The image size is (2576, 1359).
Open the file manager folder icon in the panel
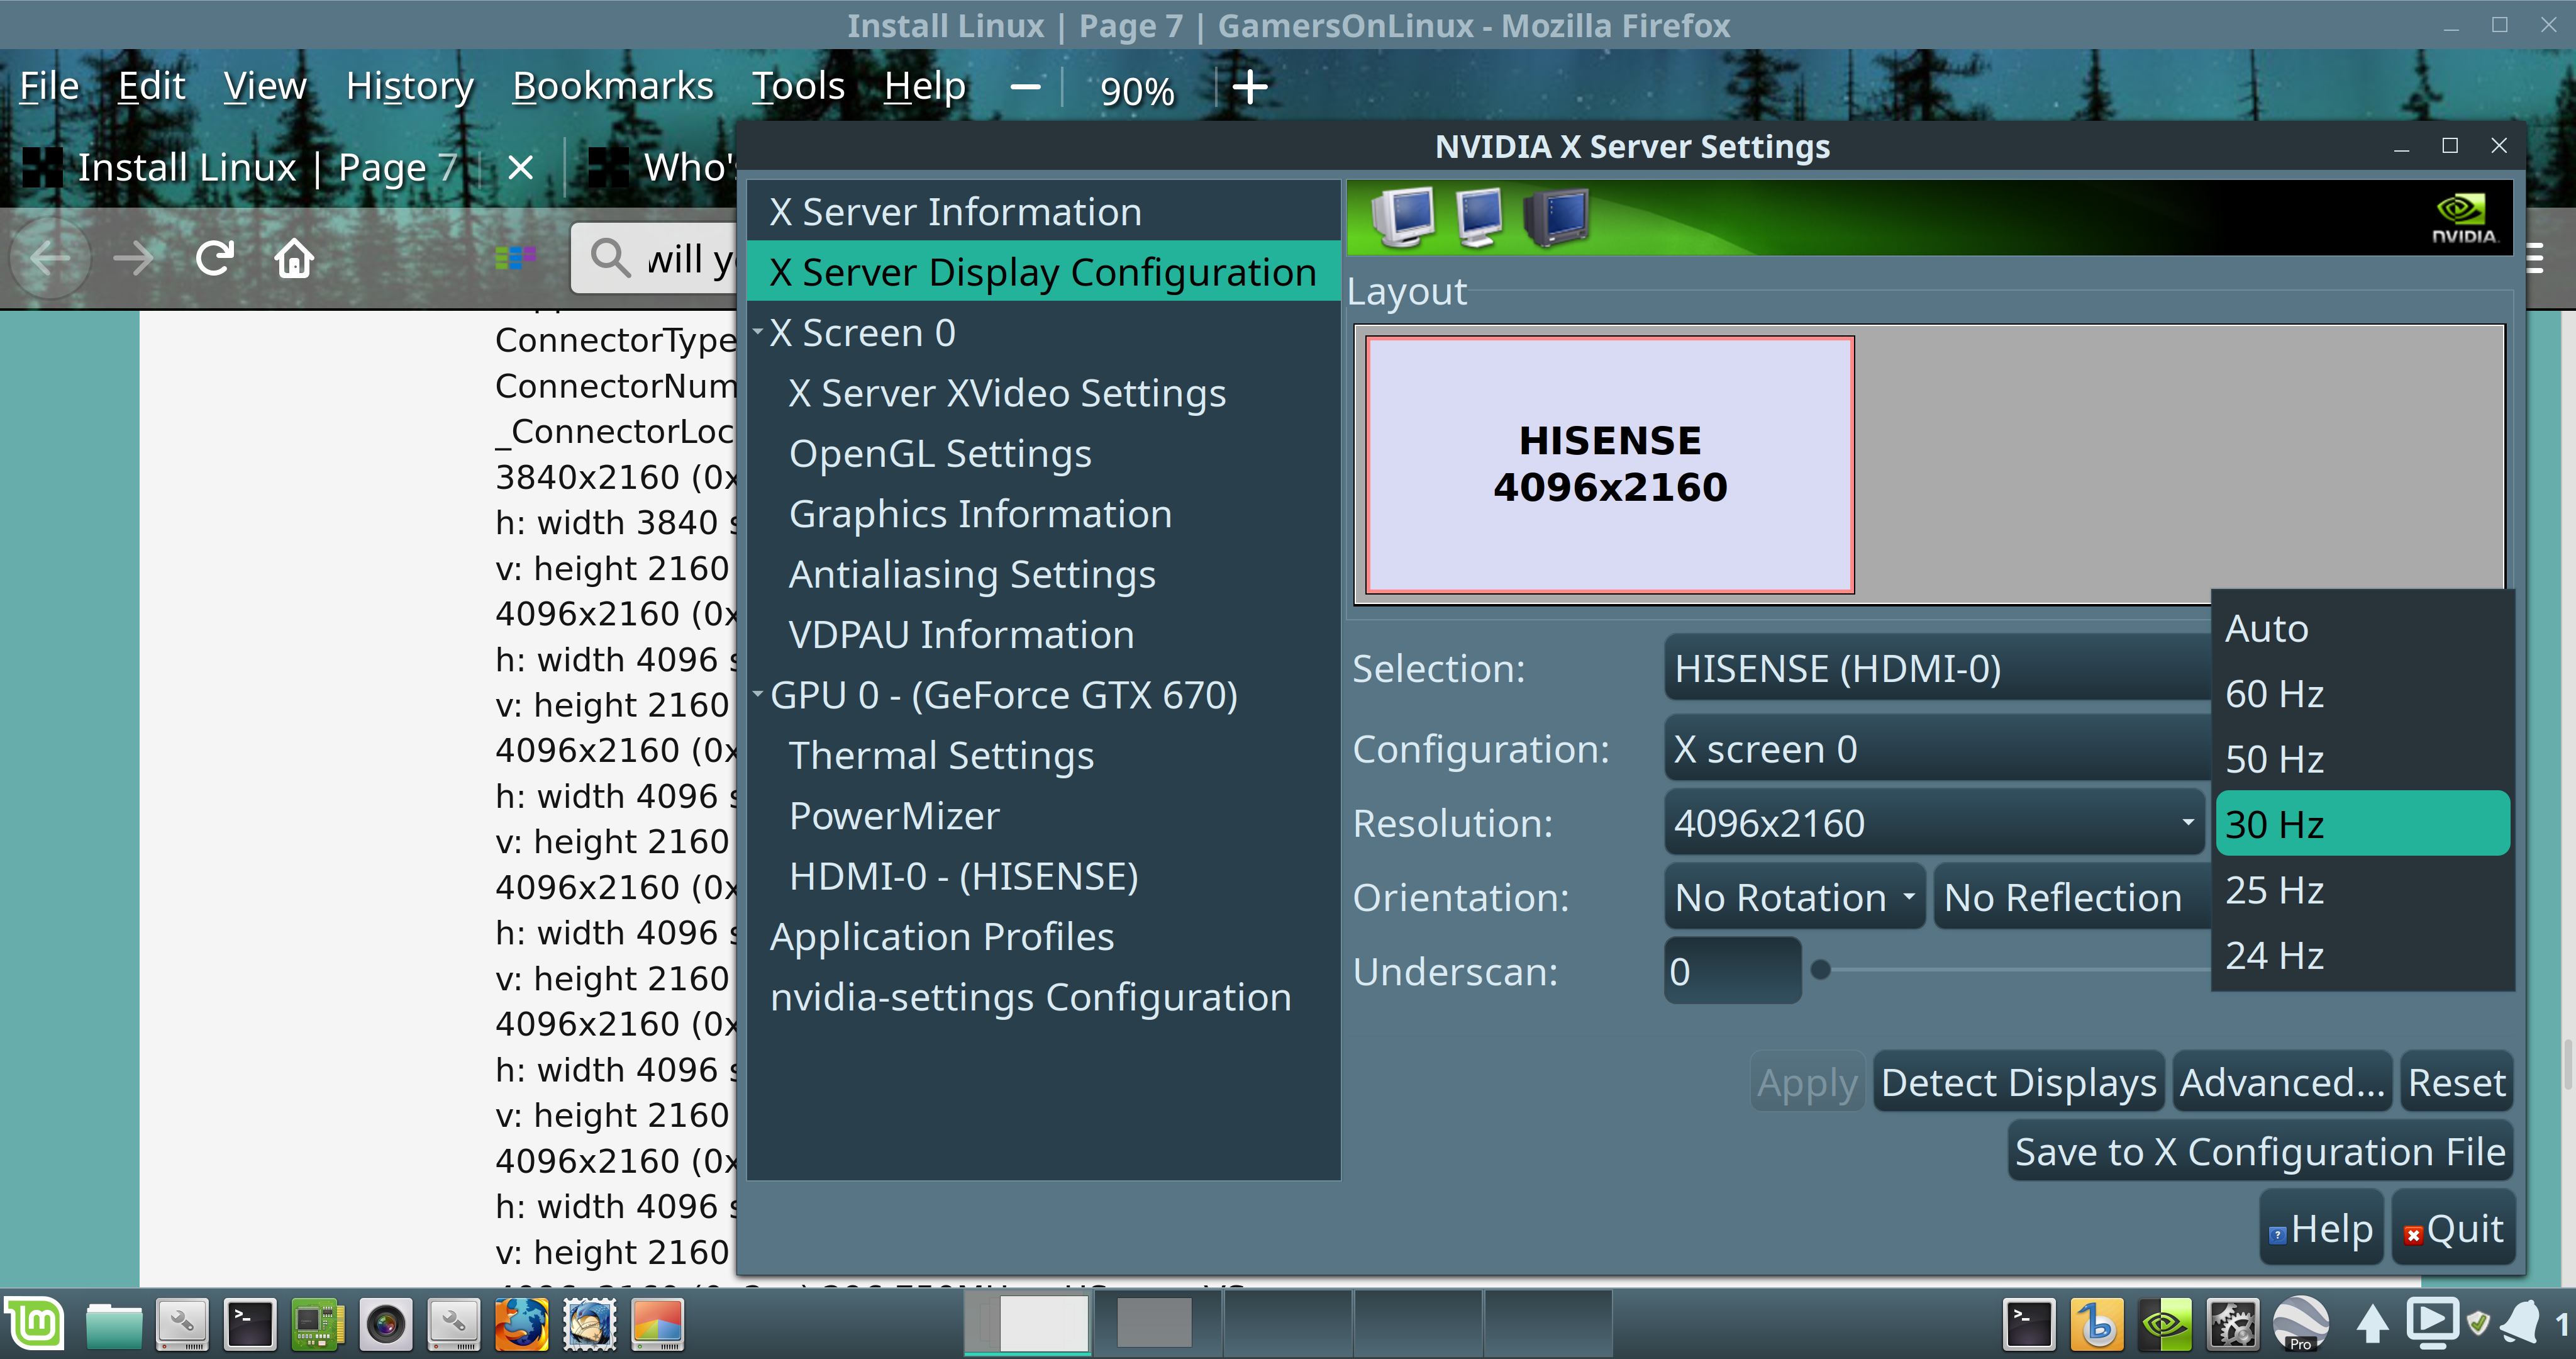click(113, 1325)
